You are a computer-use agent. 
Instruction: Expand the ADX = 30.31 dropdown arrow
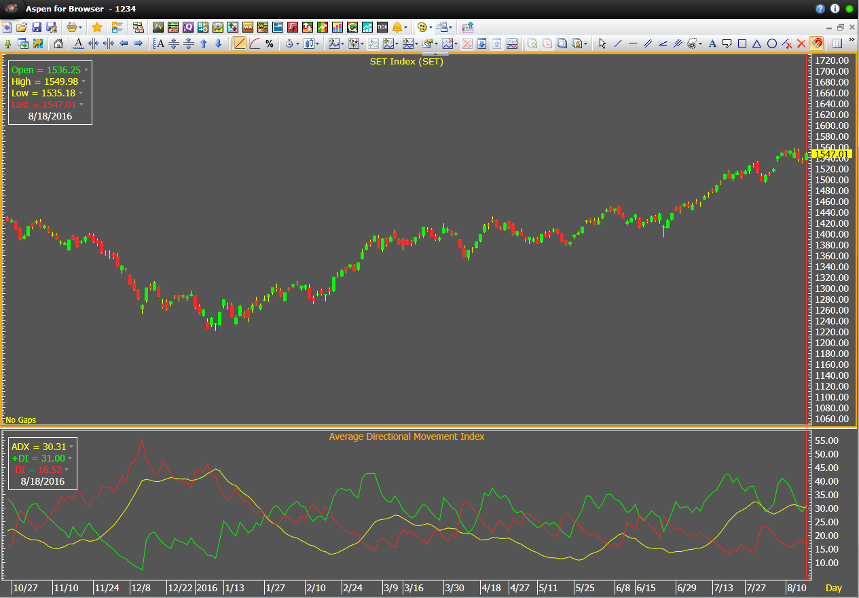pos(71,447)
